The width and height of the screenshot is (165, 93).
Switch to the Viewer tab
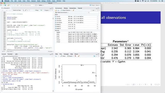pyautogui.click(x=76, y=54)
